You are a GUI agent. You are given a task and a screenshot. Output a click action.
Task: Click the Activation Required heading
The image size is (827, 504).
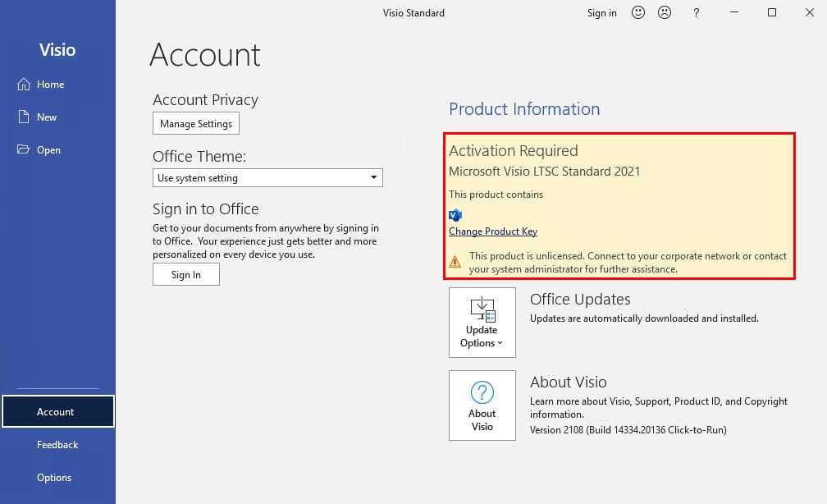coord(514,151)
